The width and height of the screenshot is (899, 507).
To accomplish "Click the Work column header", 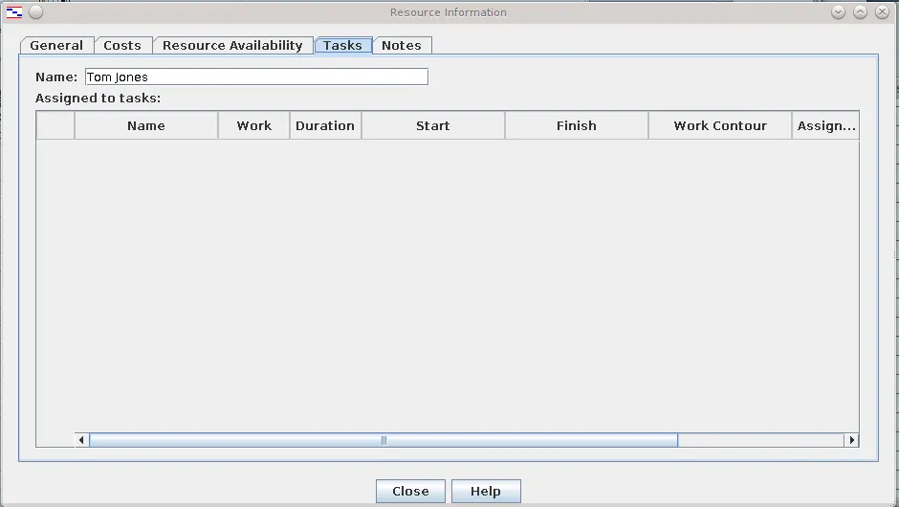I will tap(254, 125).
